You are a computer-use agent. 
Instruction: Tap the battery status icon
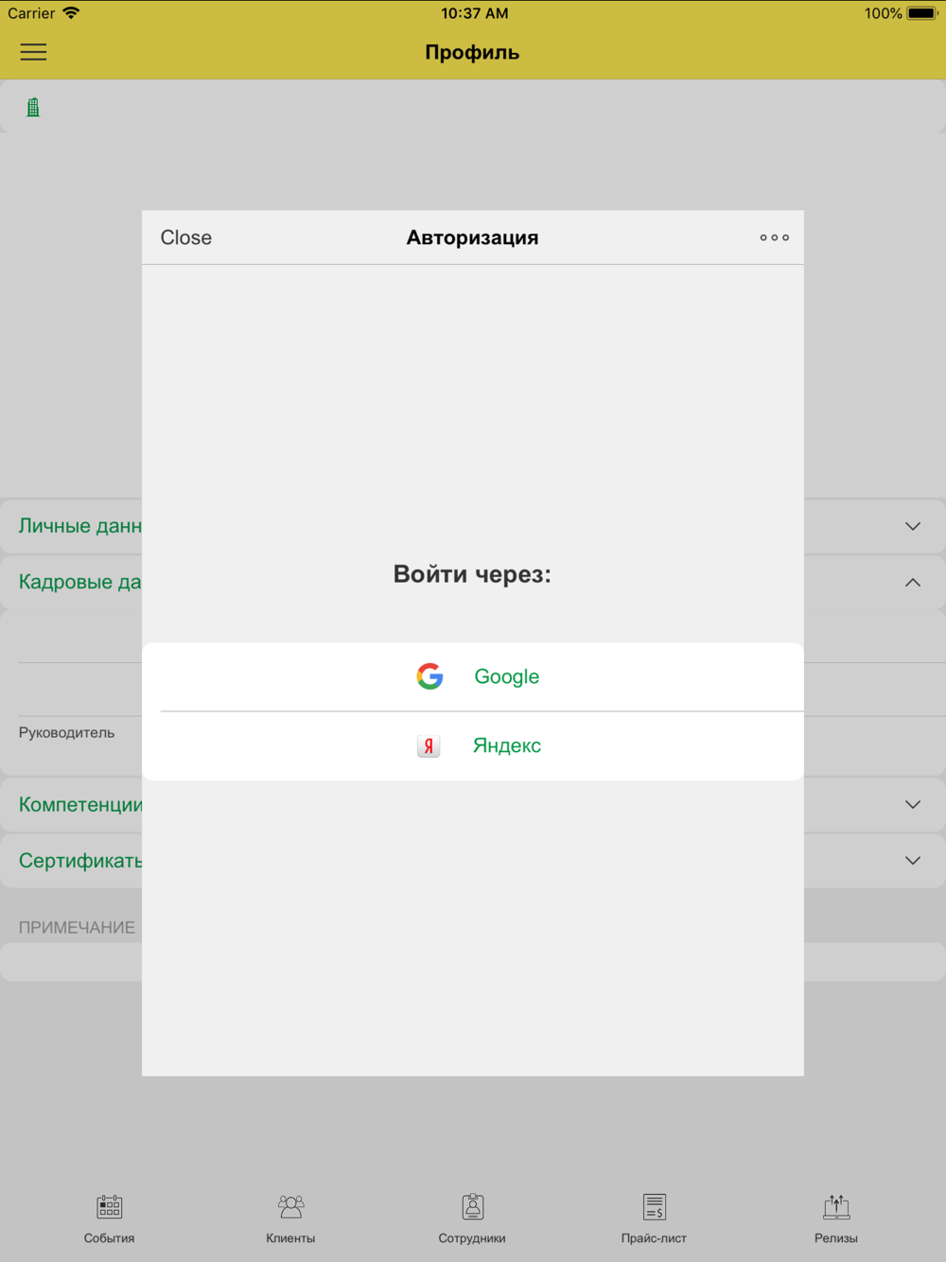[922, 13]
